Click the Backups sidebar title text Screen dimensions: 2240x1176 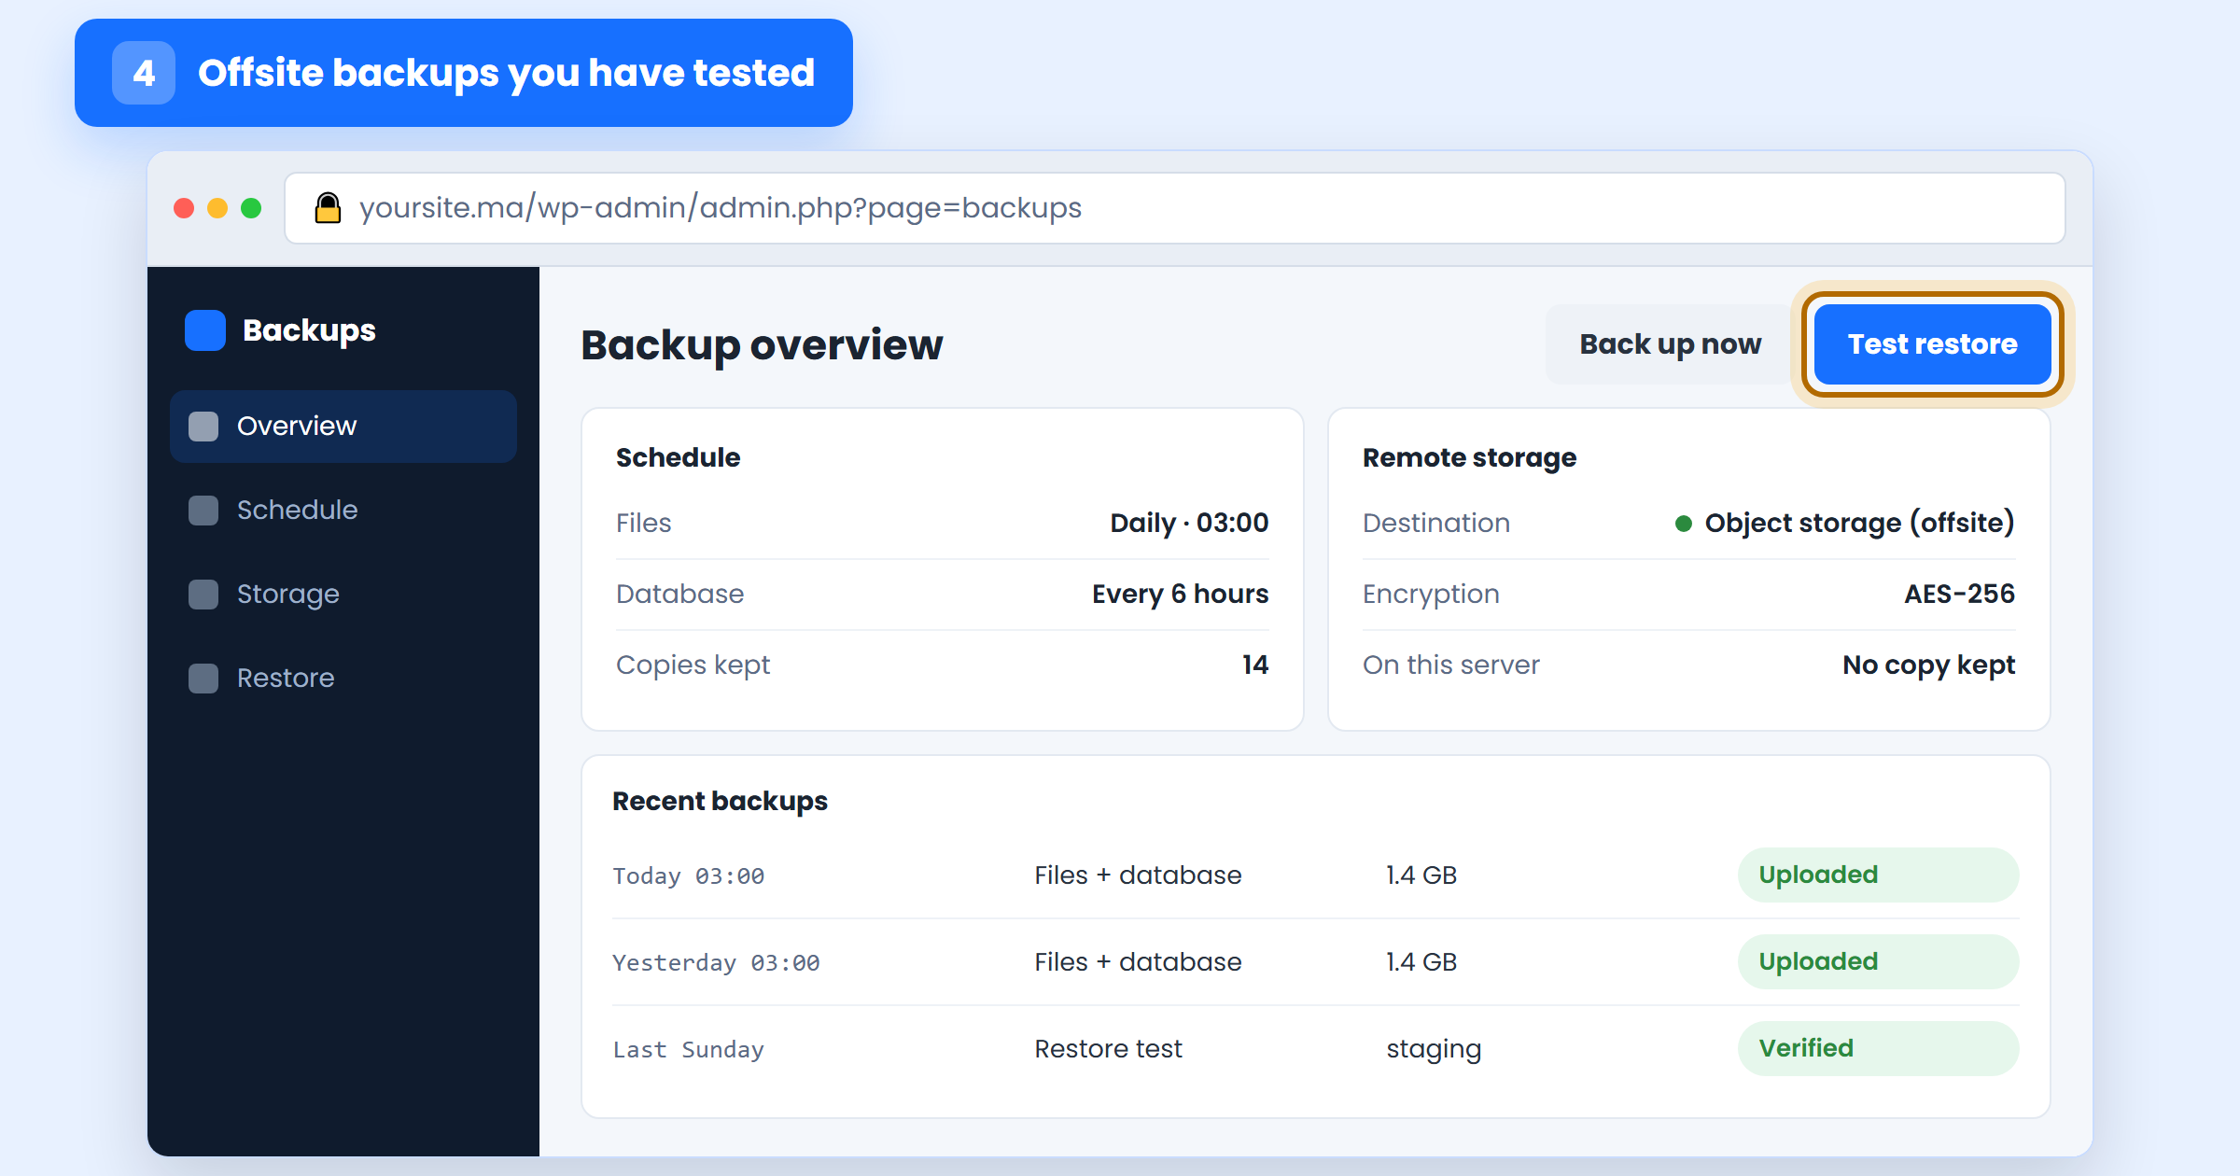(x=309, y=331)
